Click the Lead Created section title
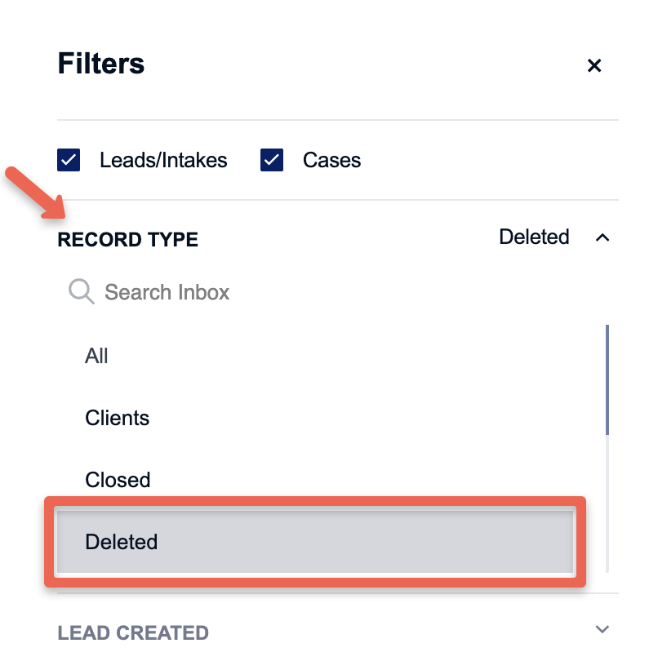 tap(133, 632)
